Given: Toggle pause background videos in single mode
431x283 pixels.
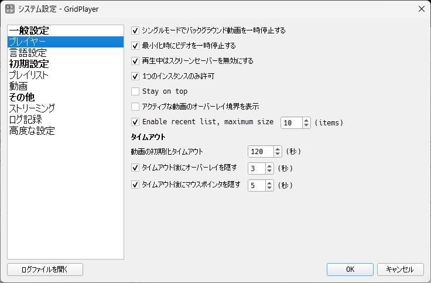Looking at the screenshot, I should pyautogui.click(x=135, y=30).
